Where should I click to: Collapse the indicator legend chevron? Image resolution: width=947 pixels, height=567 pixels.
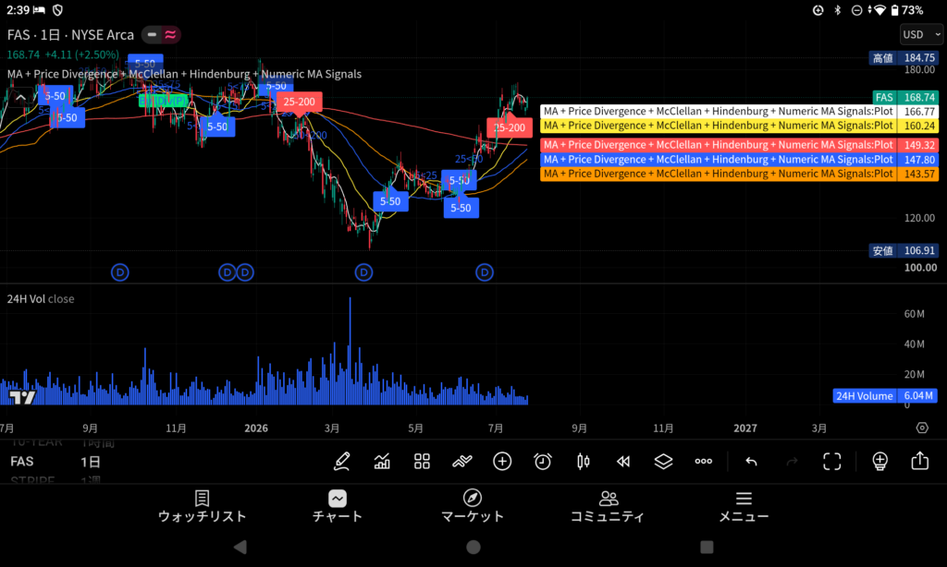20,97
